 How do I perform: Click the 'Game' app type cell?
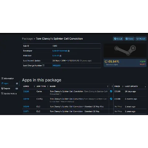(x=39, y=91)
